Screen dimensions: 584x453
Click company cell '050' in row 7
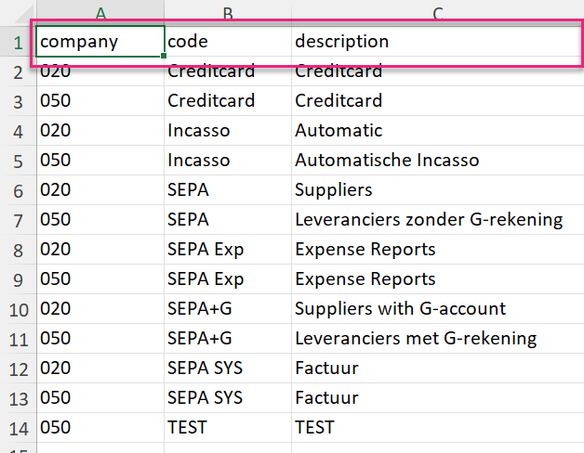(100, 220)
